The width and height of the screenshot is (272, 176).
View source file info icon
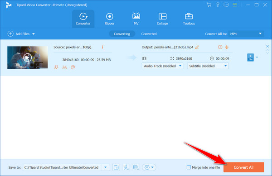coord(102,47)
